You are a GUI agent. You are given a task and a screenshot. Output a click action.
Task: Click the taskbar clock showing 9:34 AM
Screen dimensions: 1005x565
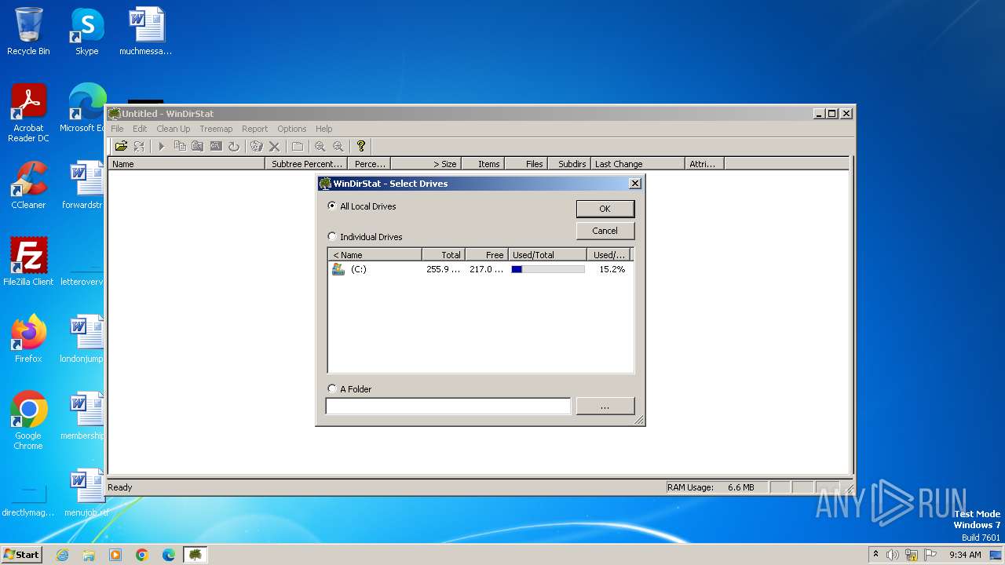click(965, 555)
